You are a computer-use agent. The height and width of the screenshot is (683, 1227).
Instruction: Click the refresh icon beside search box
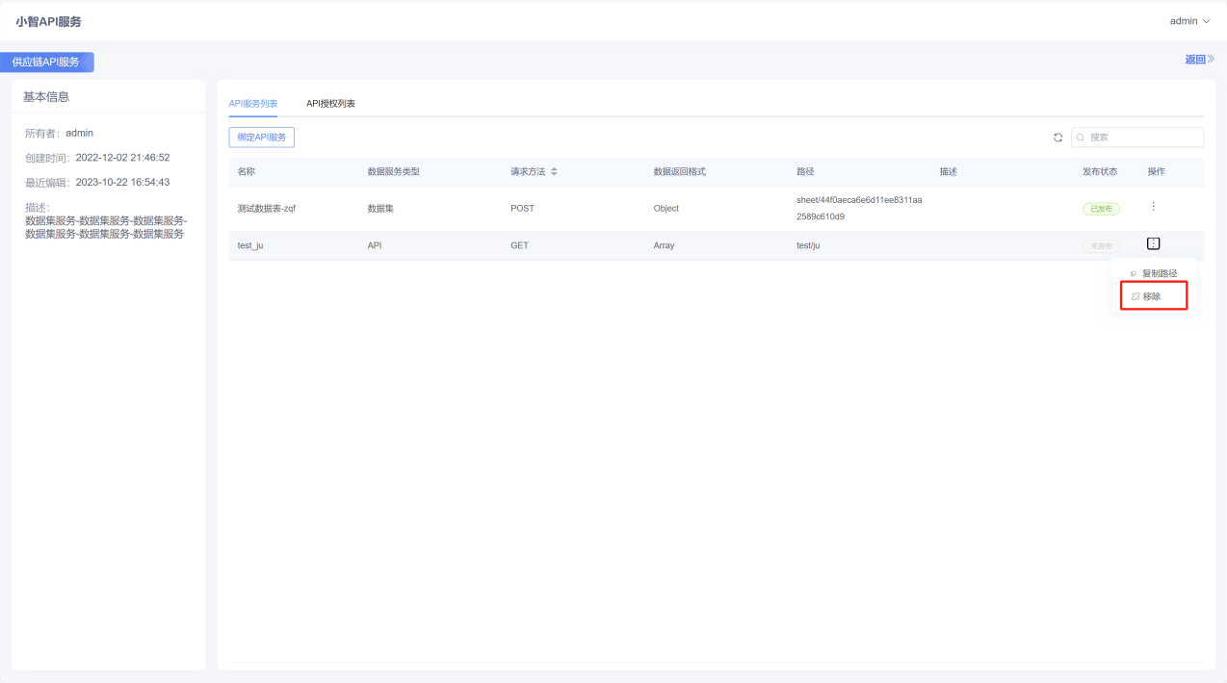click(x=1057, y=138)
